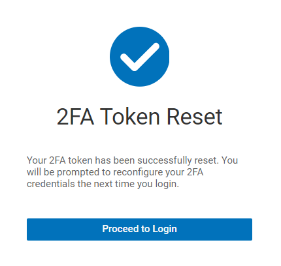Click the blue circle's upper edge above checkmark

[139, 29]
